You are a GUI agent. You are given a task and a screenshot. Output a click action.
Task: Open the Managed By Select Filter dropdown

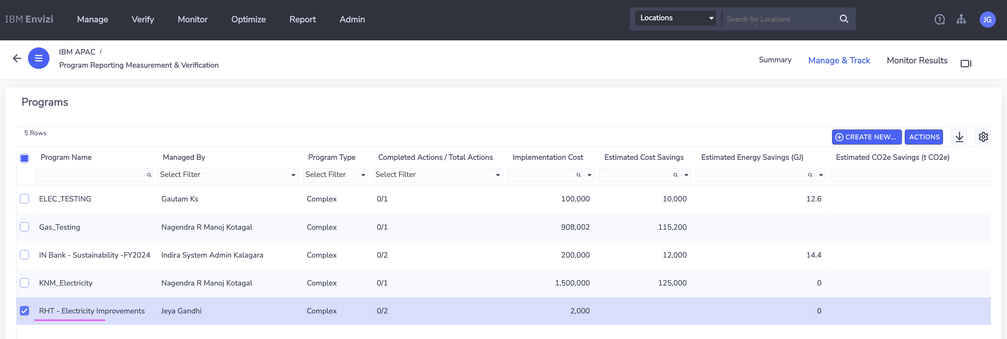coord(228,175)
